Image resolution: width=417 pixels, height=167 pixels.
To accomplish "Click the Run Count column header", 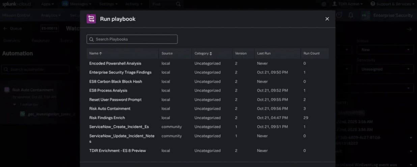I will [x=311, y=53].
